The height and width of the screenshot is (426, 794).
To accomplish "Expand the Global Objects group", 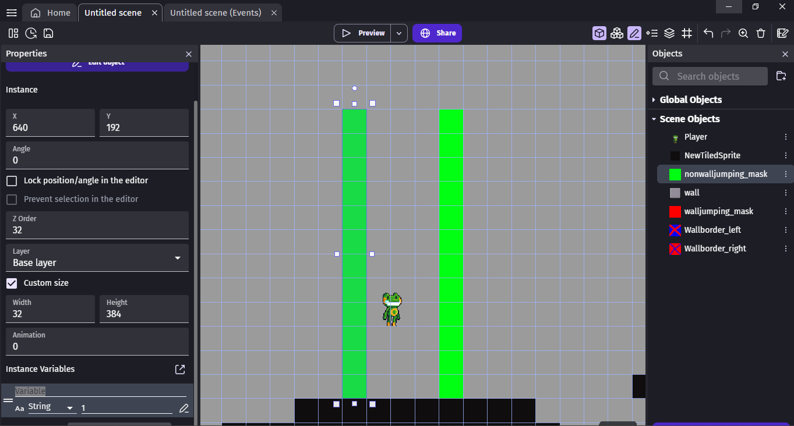I will [x=654, y=100].
